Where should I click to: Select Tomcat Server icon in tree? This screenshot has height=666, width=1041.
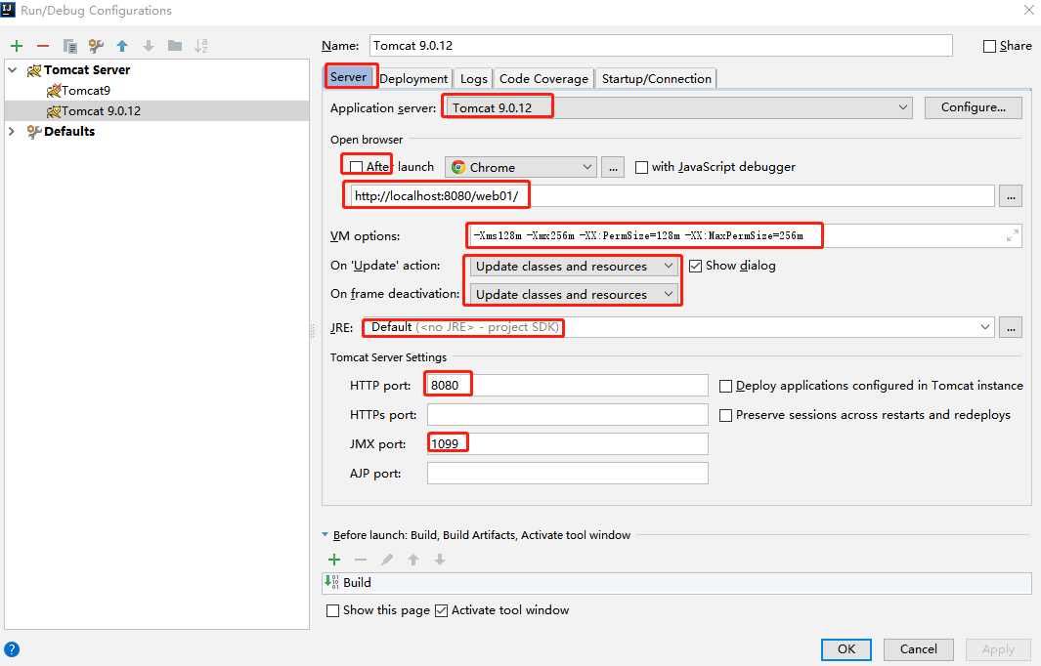(x=34, y=70)
